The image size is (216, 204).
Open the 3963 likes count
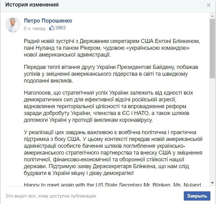click(x=60, y=28)
